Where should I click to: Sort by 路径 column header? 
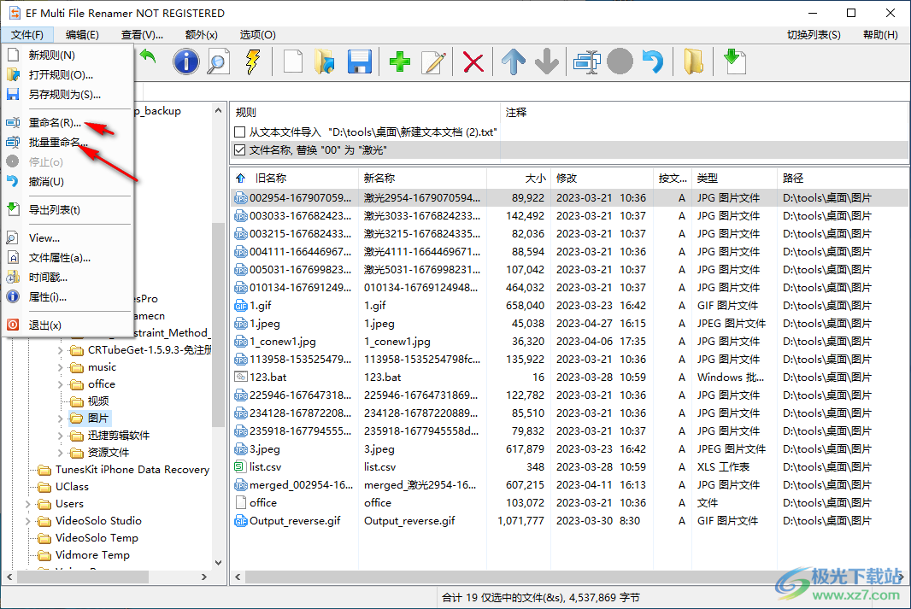pyautogui.click(x=843, y=179)
